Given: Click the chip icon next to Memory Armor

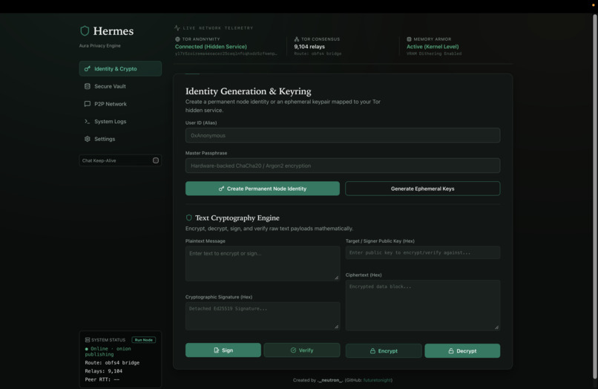Looking at the screenshot, I should (x=410, y=39).
